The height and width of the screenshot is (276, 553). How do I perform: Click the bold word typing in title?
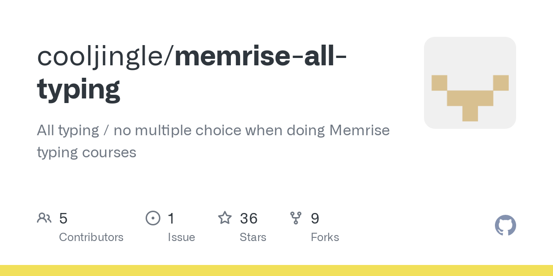79,90
